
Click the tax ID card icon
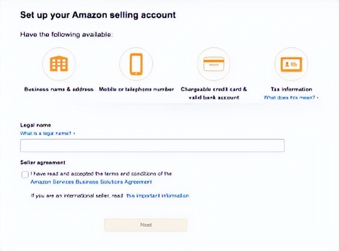click(x=291, y=64)
